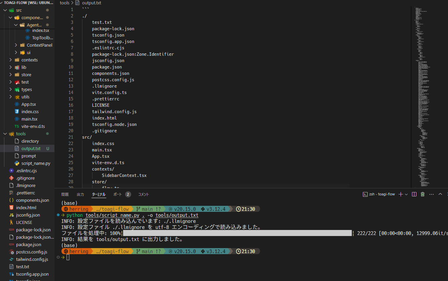The height and width of the screenshot is (281, 448).
Task: Click the Python icon beside script_name.py
Action: click(x=17, y=163)
